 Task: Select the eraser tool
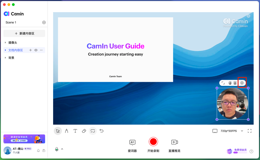click(x=84, y=131)
